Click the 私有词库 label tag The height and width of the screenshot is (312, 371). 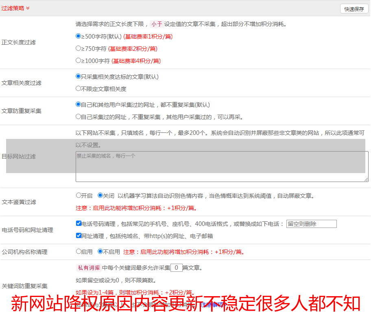88,268
